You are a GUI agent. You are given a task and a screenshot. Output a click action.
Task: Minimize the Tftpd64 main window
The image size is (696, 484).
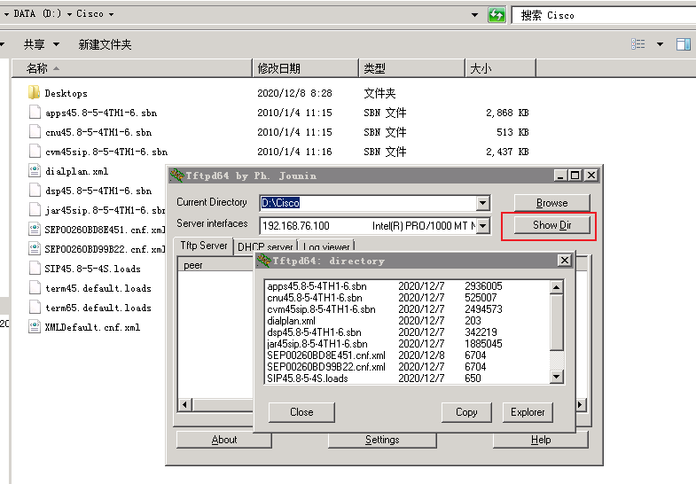(x=560, y=176)
